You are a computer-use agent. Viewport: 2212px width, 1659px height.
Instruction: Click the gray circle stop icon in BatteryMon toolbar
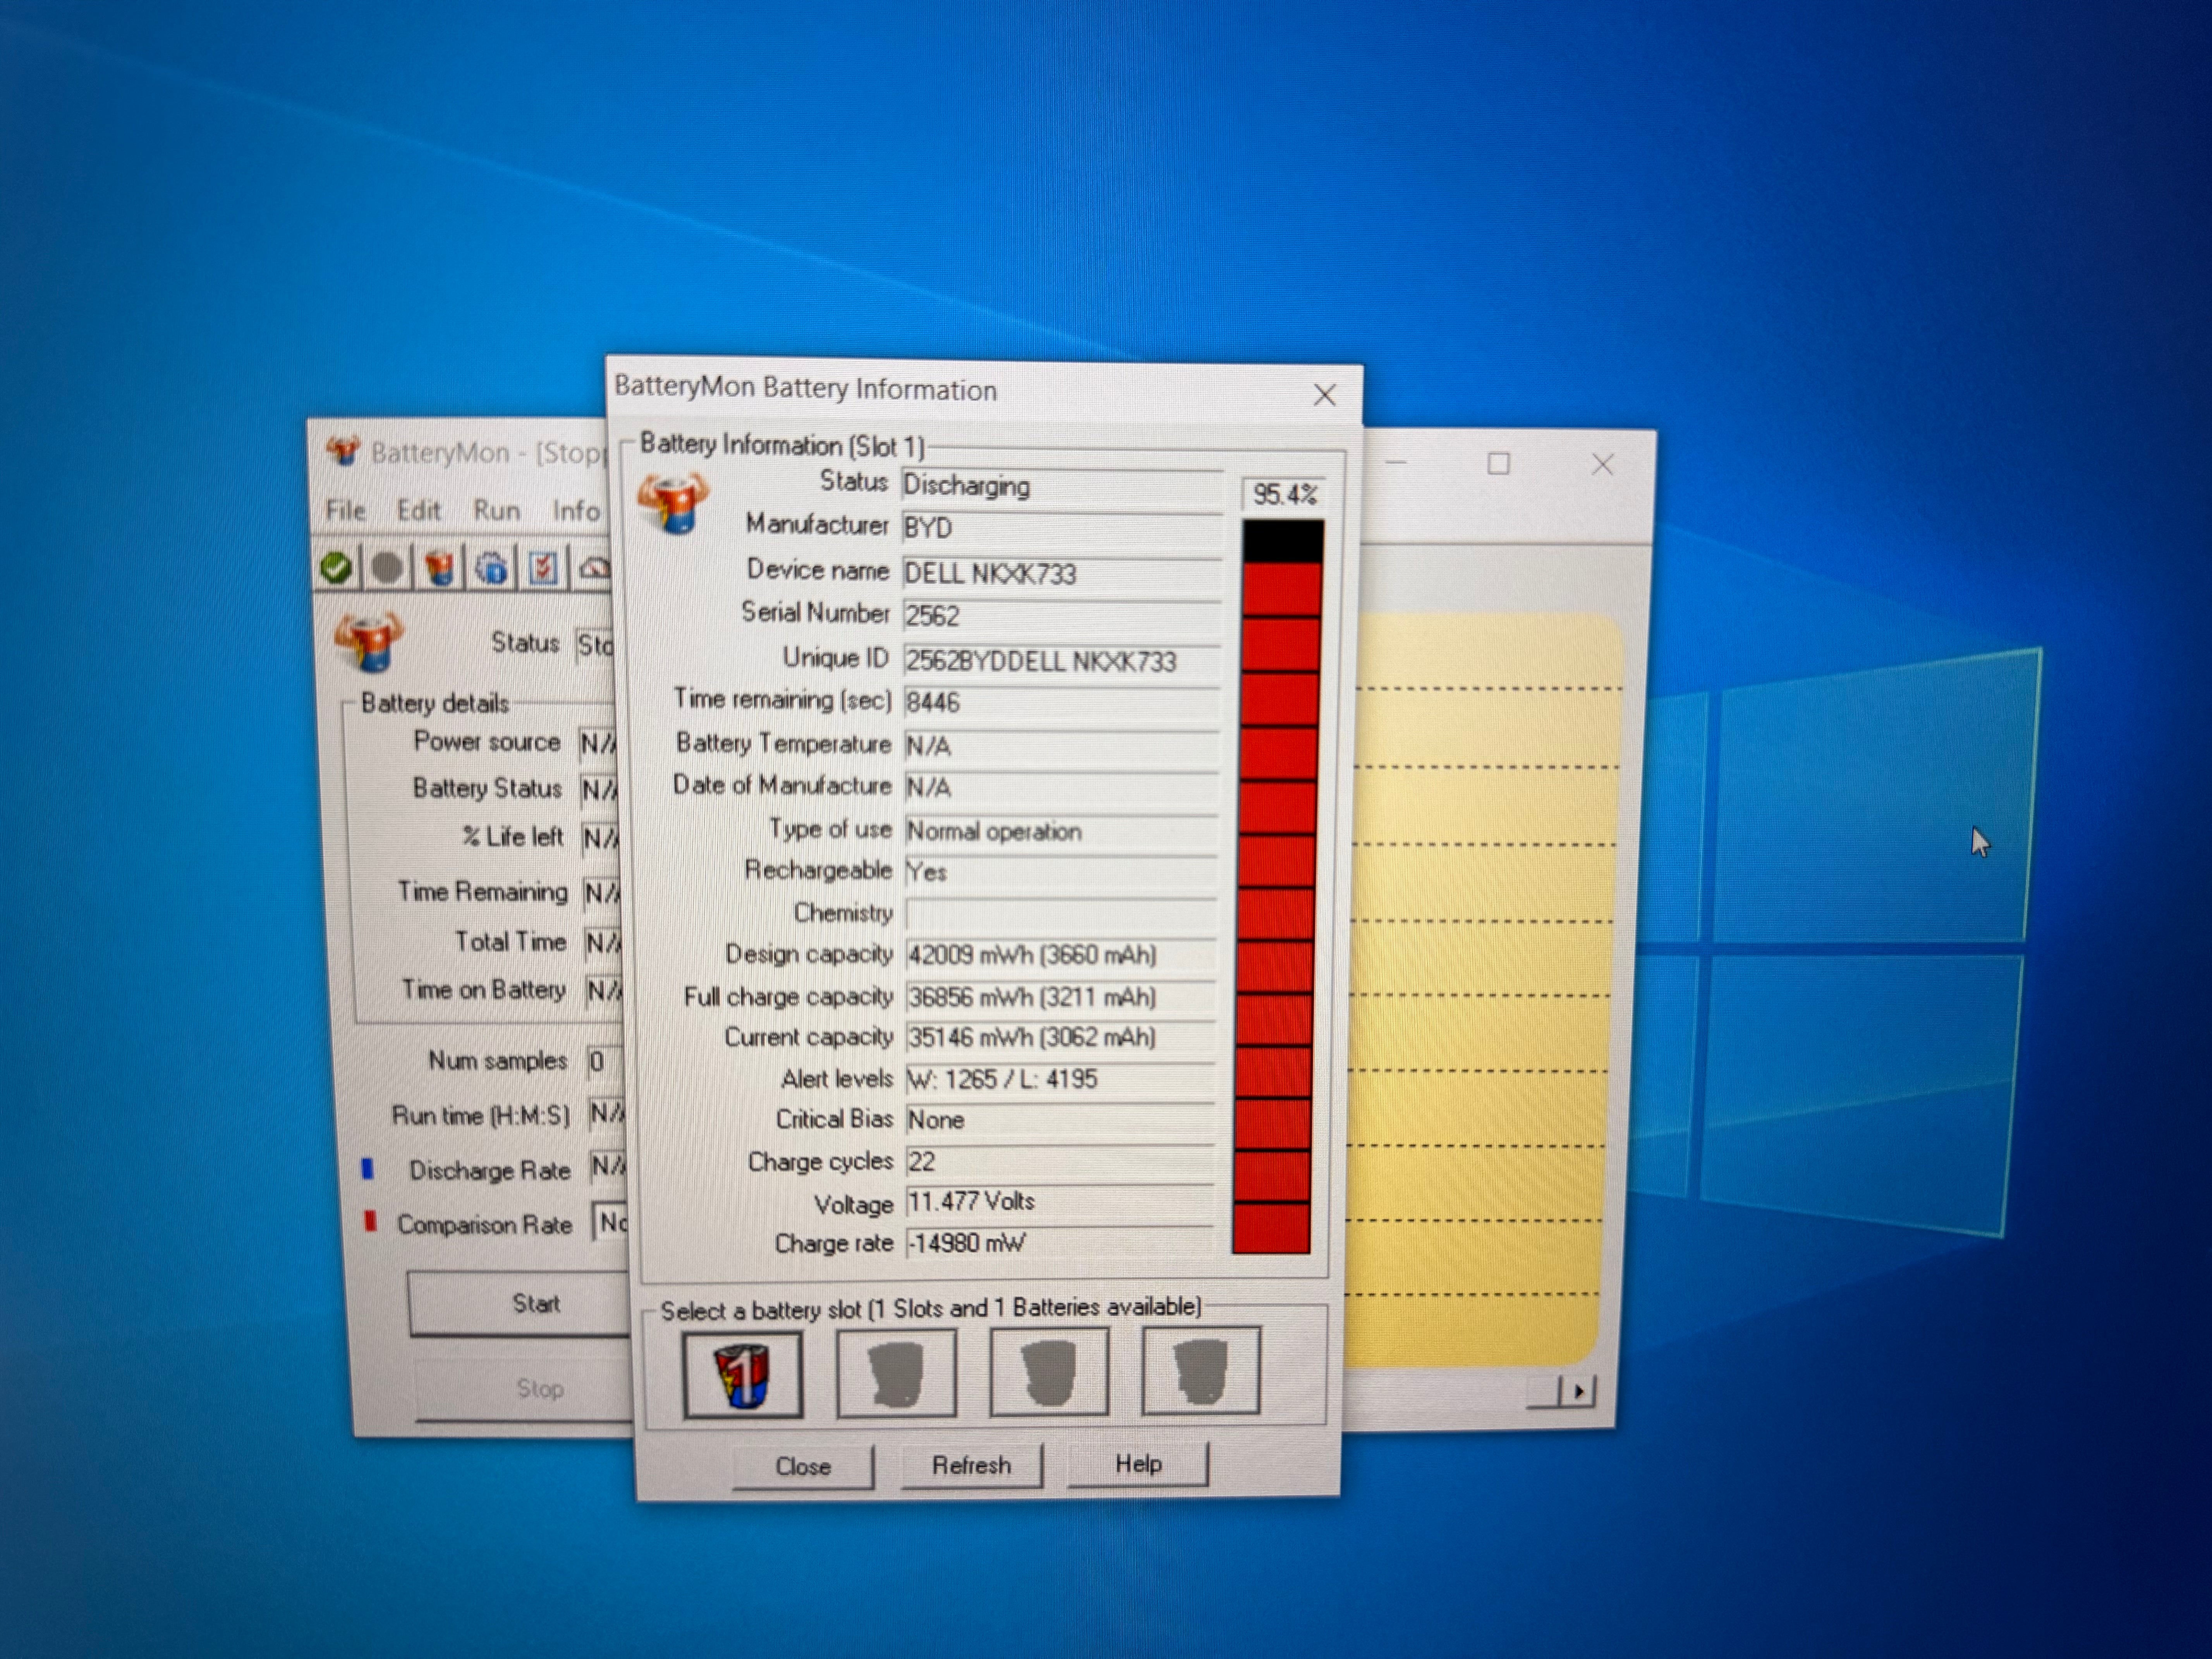point(387,568)
